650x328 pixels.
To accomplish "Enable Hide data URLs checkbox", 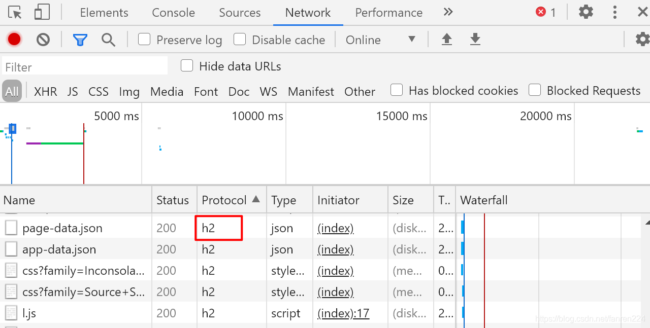I will pos(187,66).
